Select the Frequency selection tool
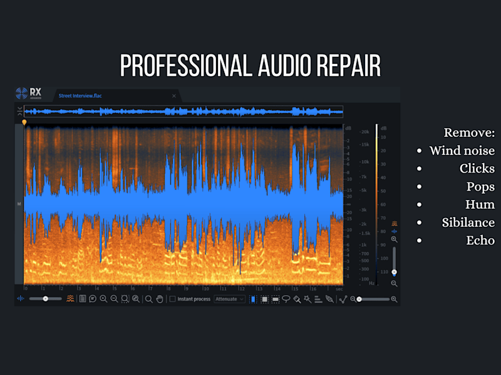 point(275,299)
